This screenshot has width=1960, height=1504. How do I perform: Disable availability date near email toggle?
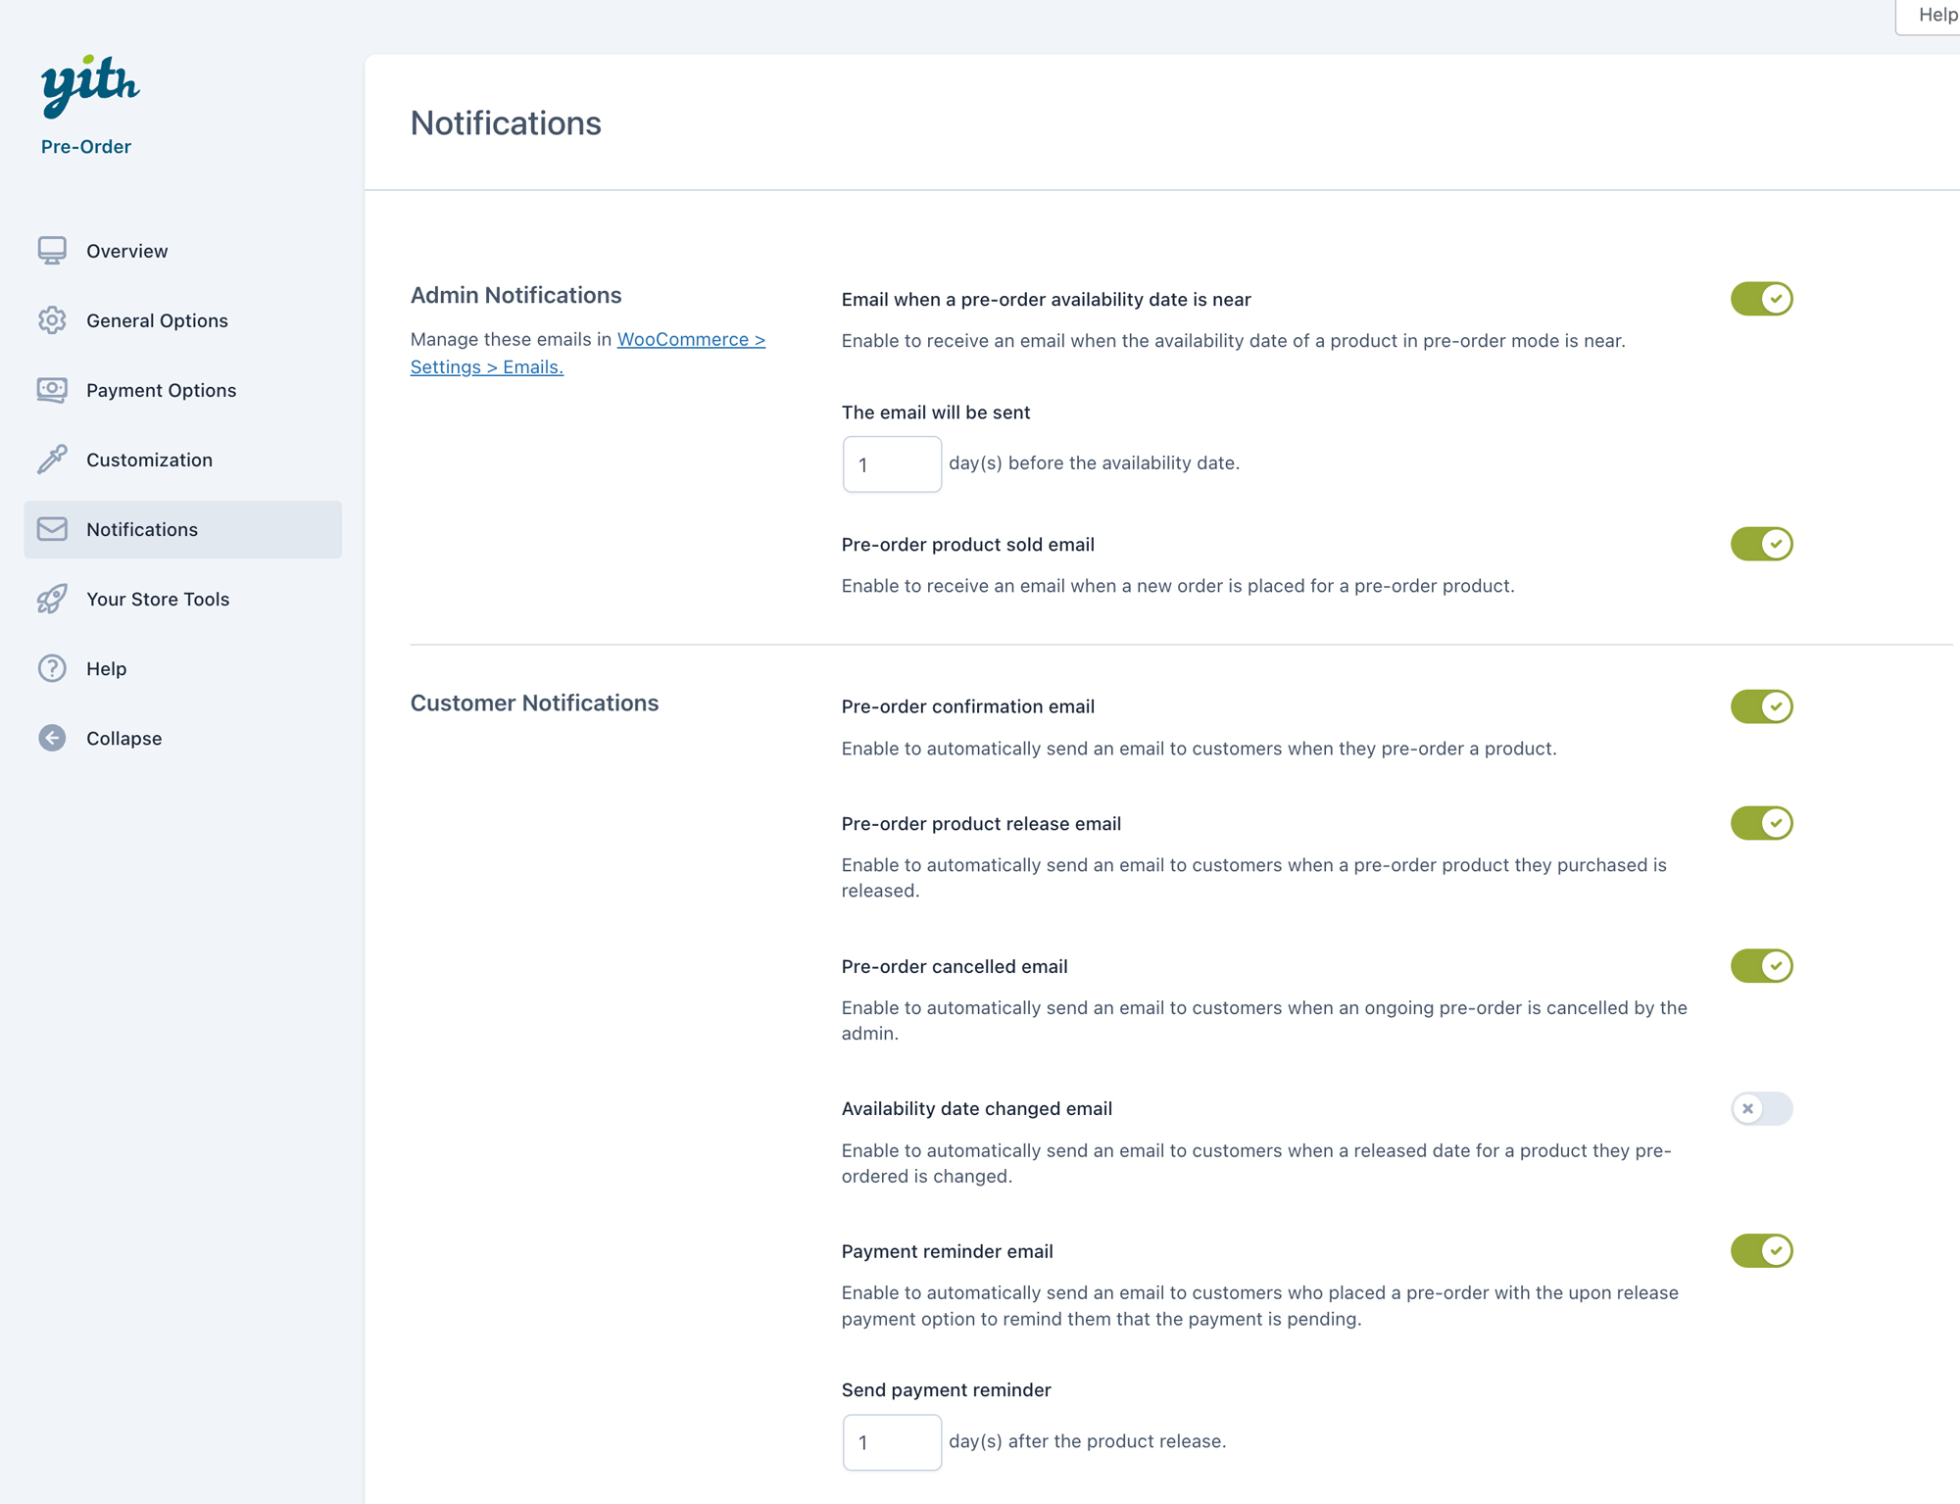tap(1761, 299)
